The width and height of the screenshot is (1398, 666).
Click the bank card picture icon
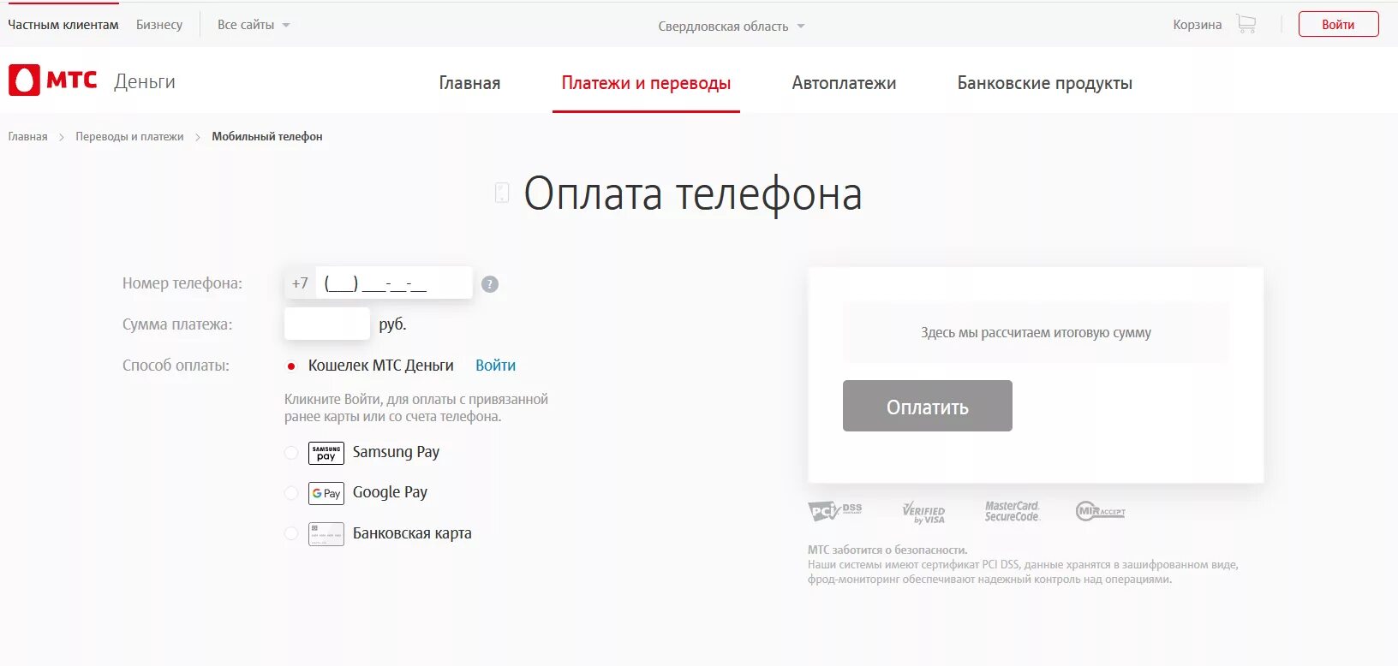point(326,534)
